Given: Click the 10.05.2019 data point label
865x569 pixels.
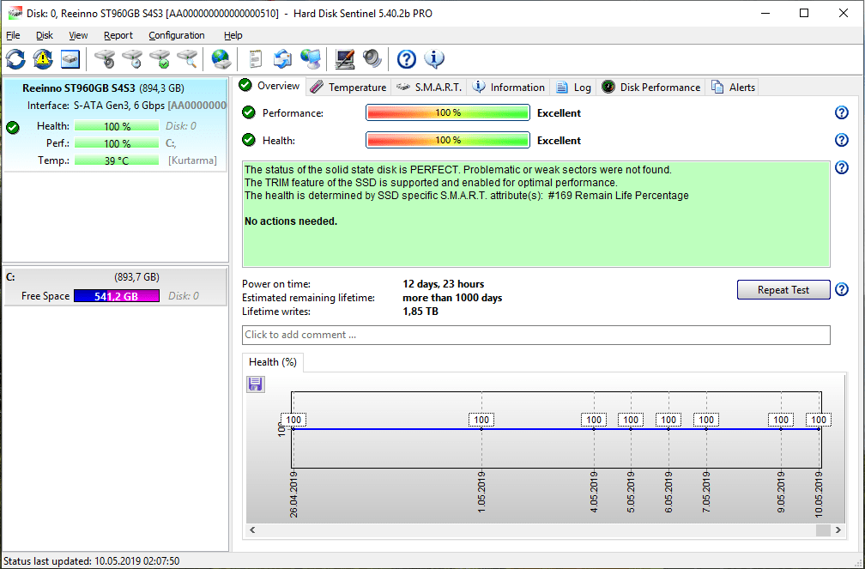Looking at the screenshot, I should tap(819, 420).
